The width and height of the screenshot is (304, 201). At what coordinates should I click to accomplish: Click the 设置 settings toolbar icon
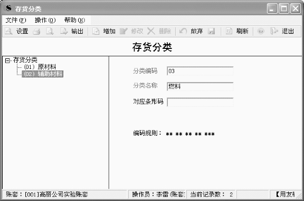coord(8,31)
